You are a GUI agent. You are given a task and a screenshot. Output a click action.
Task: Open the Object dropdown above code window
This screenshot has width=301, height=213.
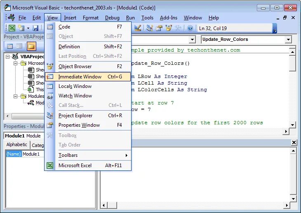[x=192, y=40]
